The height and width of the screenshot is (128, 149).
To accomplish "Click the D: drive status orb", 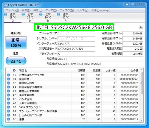I will click(x=23, y=14).
